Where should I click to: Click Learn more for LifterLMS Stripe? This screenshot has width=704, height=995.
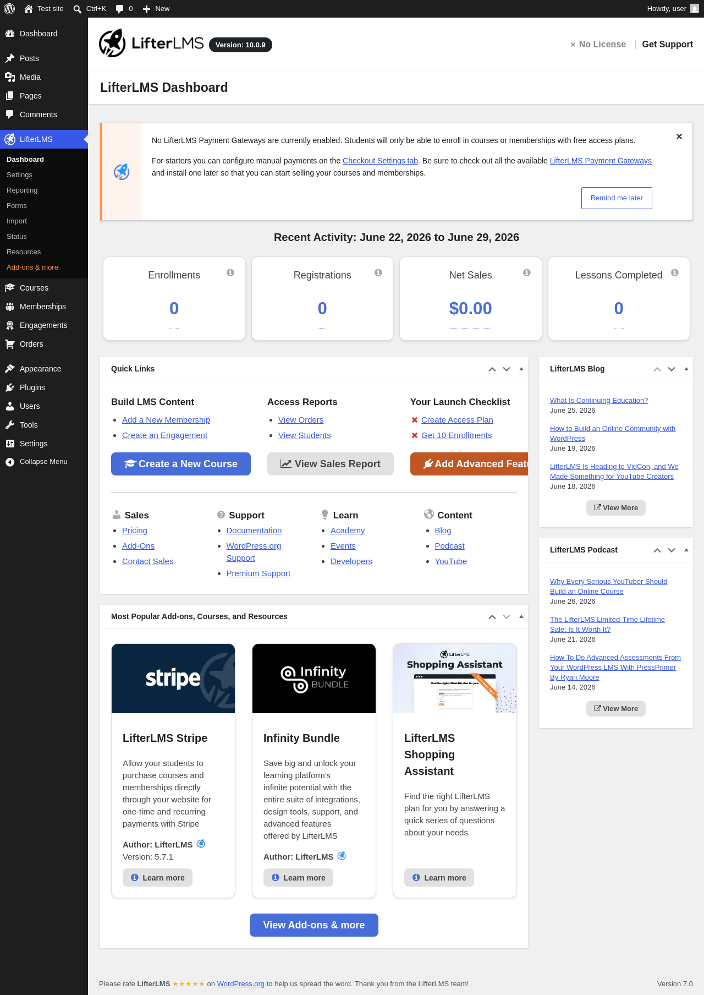(x=157, y=878)
